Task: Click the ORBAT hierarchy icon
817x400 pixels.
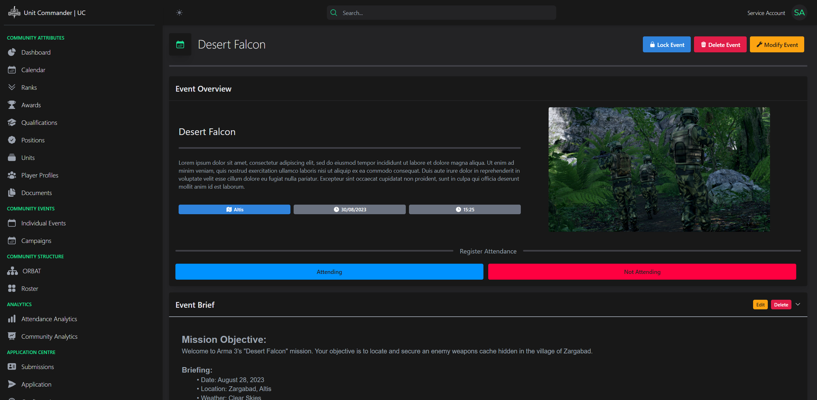Action: click(12, 271)
